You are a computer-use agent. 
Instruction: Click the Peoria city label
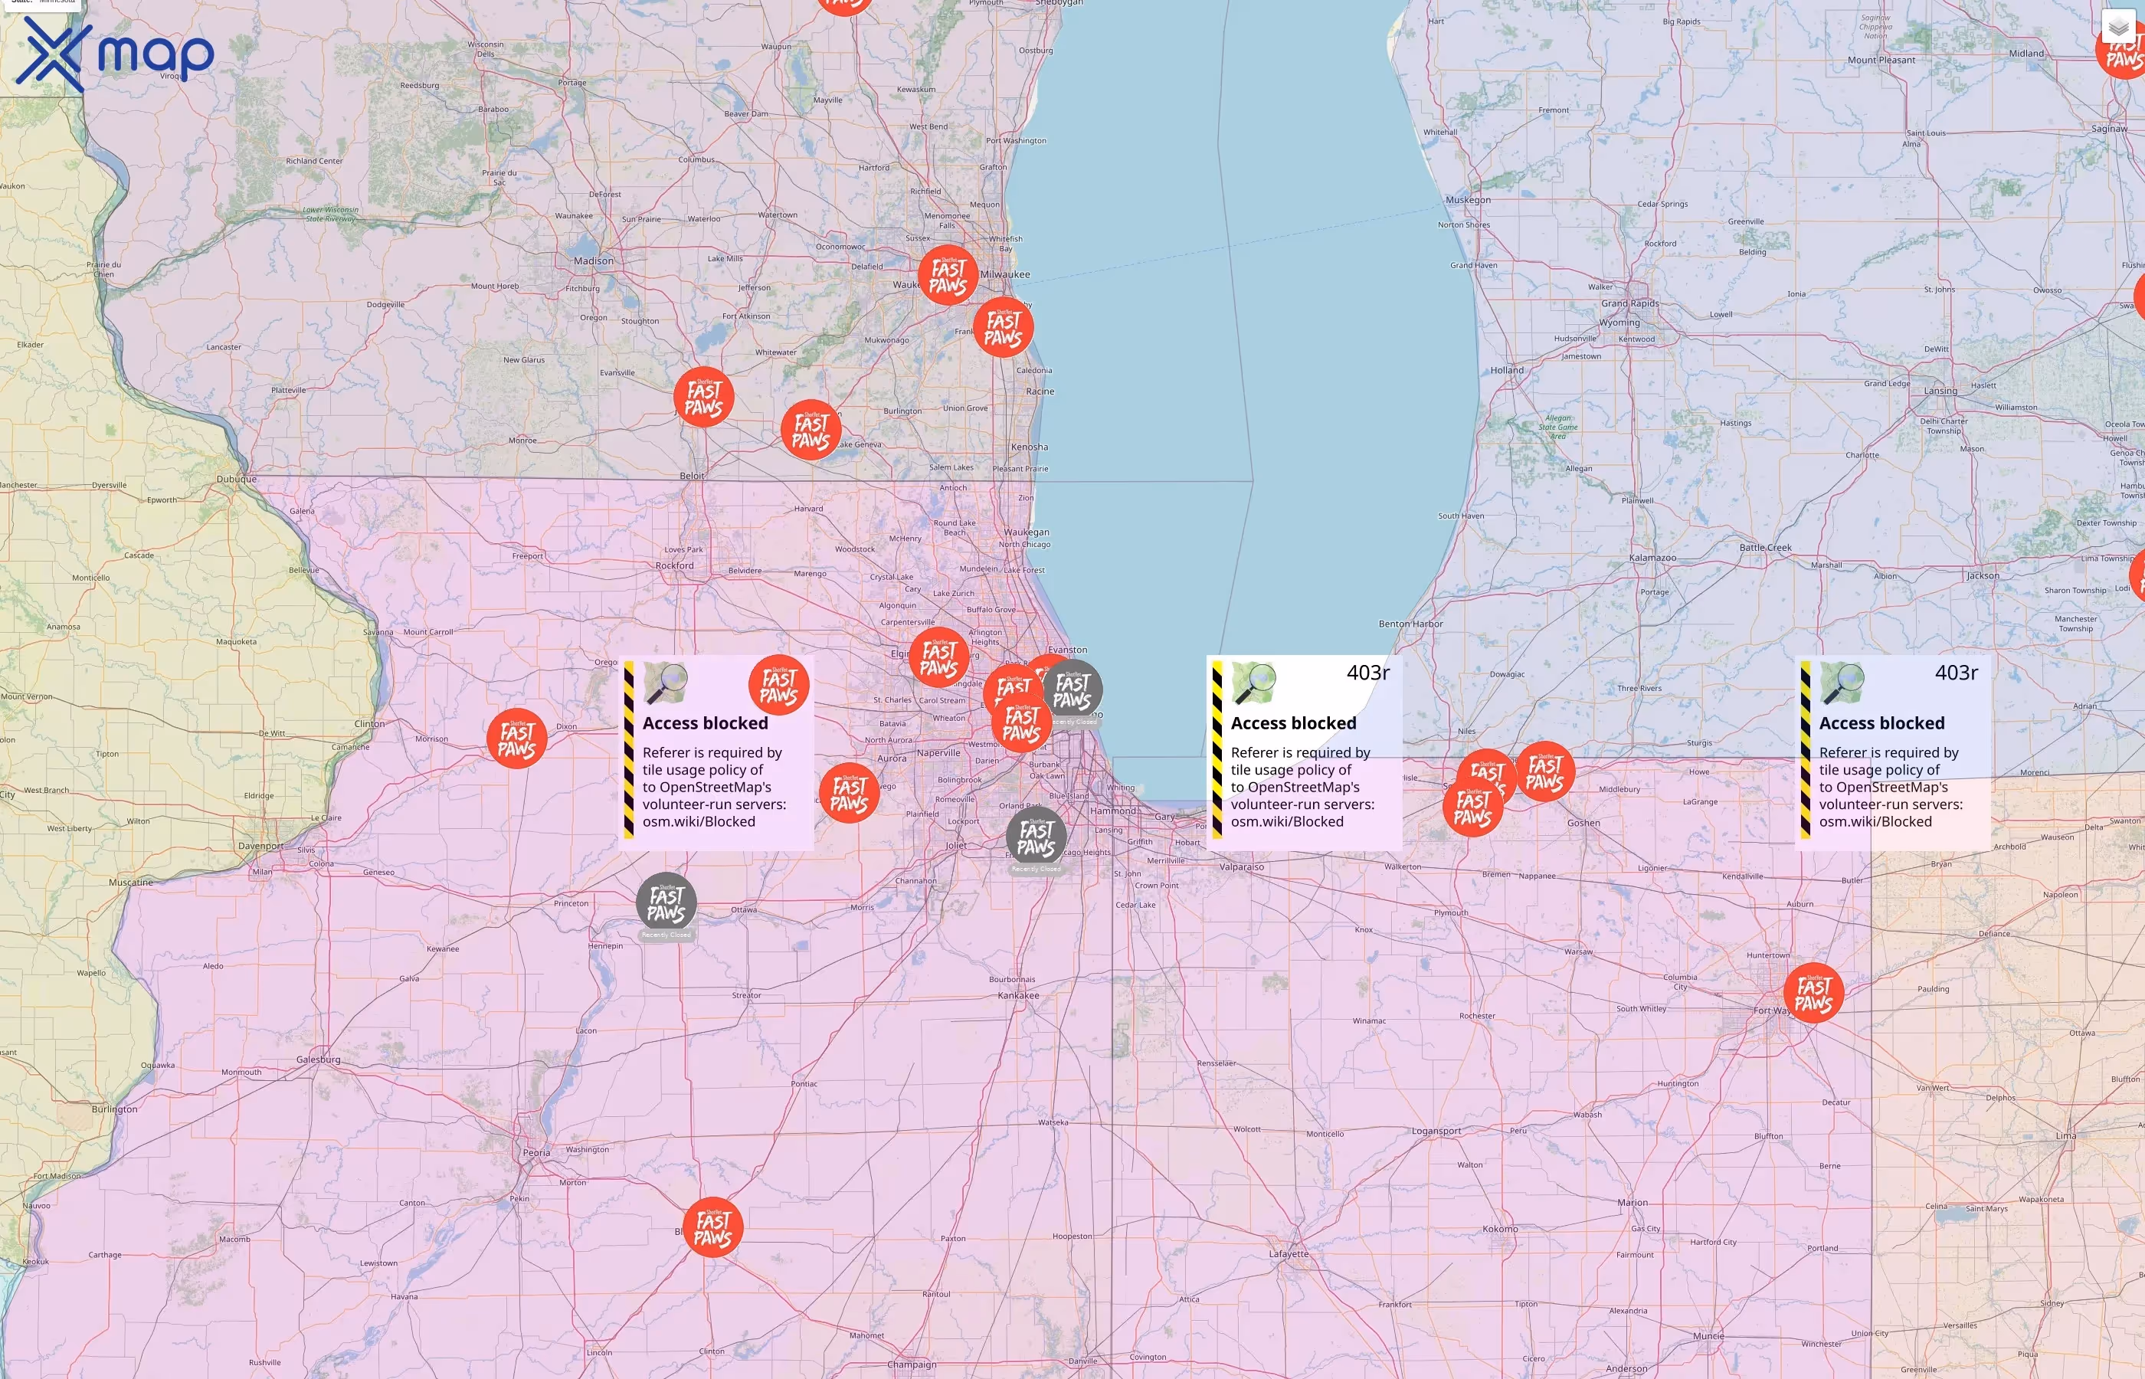click(x=536, y=1152)
